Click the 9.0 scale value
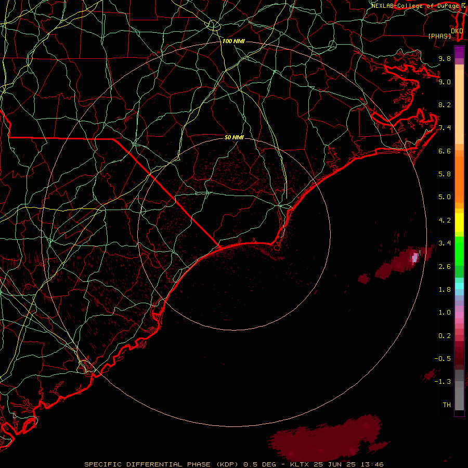 tap(445, 82)
